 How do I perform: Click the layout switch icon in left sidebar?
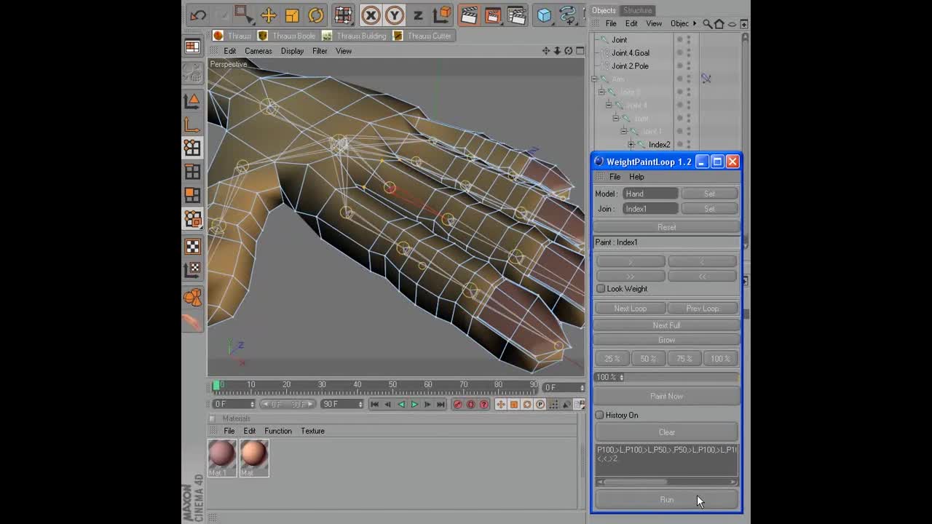192,47
